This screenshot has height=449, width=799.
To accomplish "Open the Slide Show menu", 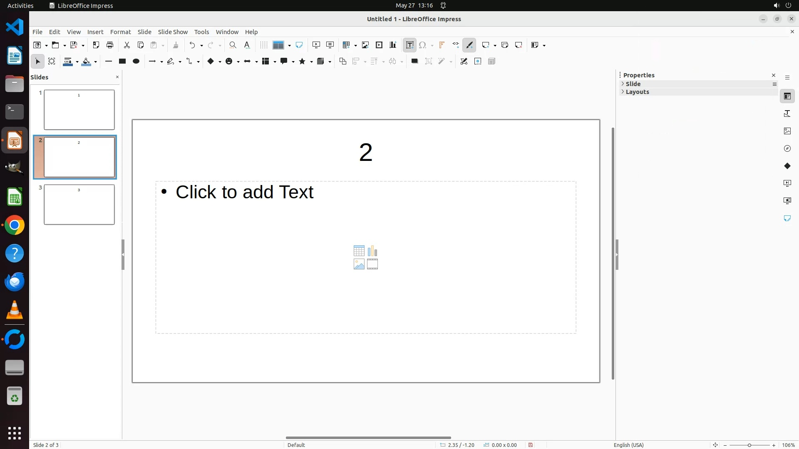I will [172, 32].
